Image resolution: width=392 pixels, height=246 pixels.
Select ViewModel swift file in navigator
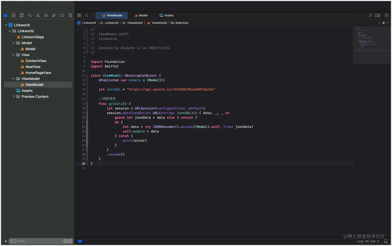38,85
